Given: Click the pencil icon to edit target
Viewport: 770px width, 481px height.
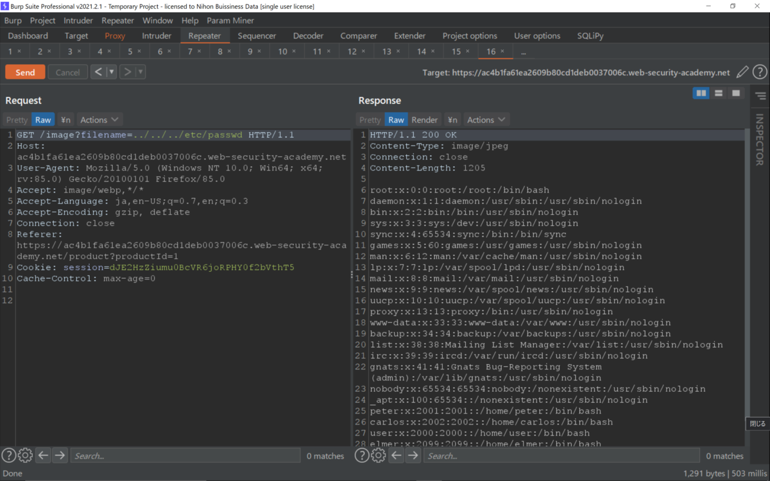Looking at the screenshot, I should coord(742,72).
